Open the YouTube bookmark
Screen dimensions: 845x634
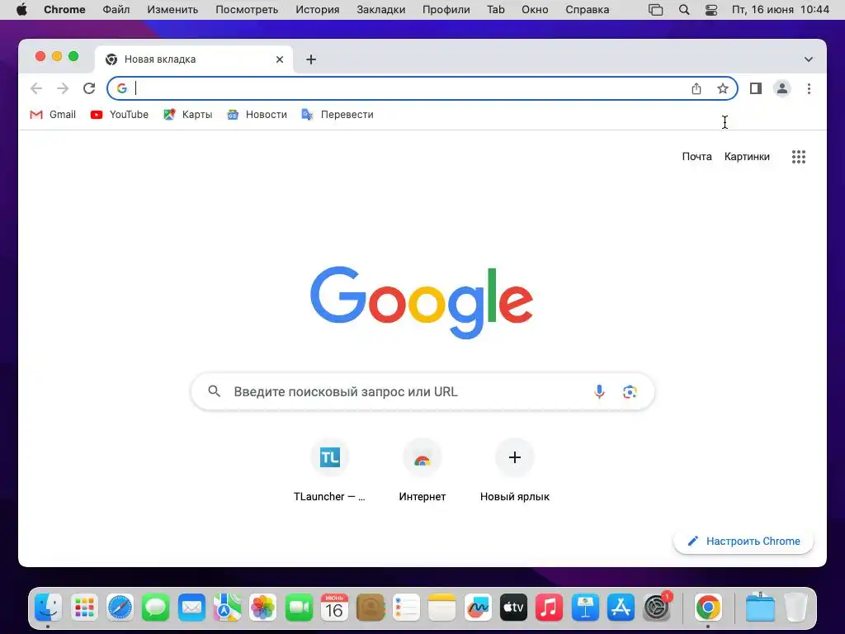tap(119, 114)
